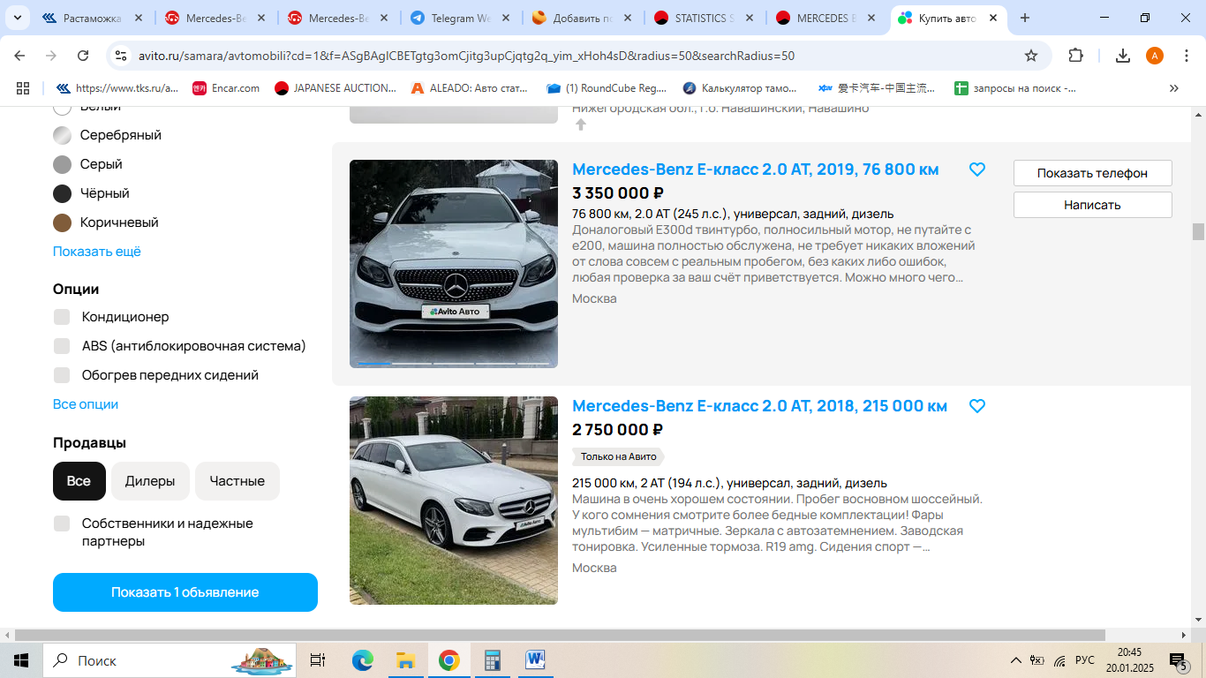Screen dimensions: 1206x678
Task: Click Показать 1 объявление button
Action: click(x=185, y=592)
